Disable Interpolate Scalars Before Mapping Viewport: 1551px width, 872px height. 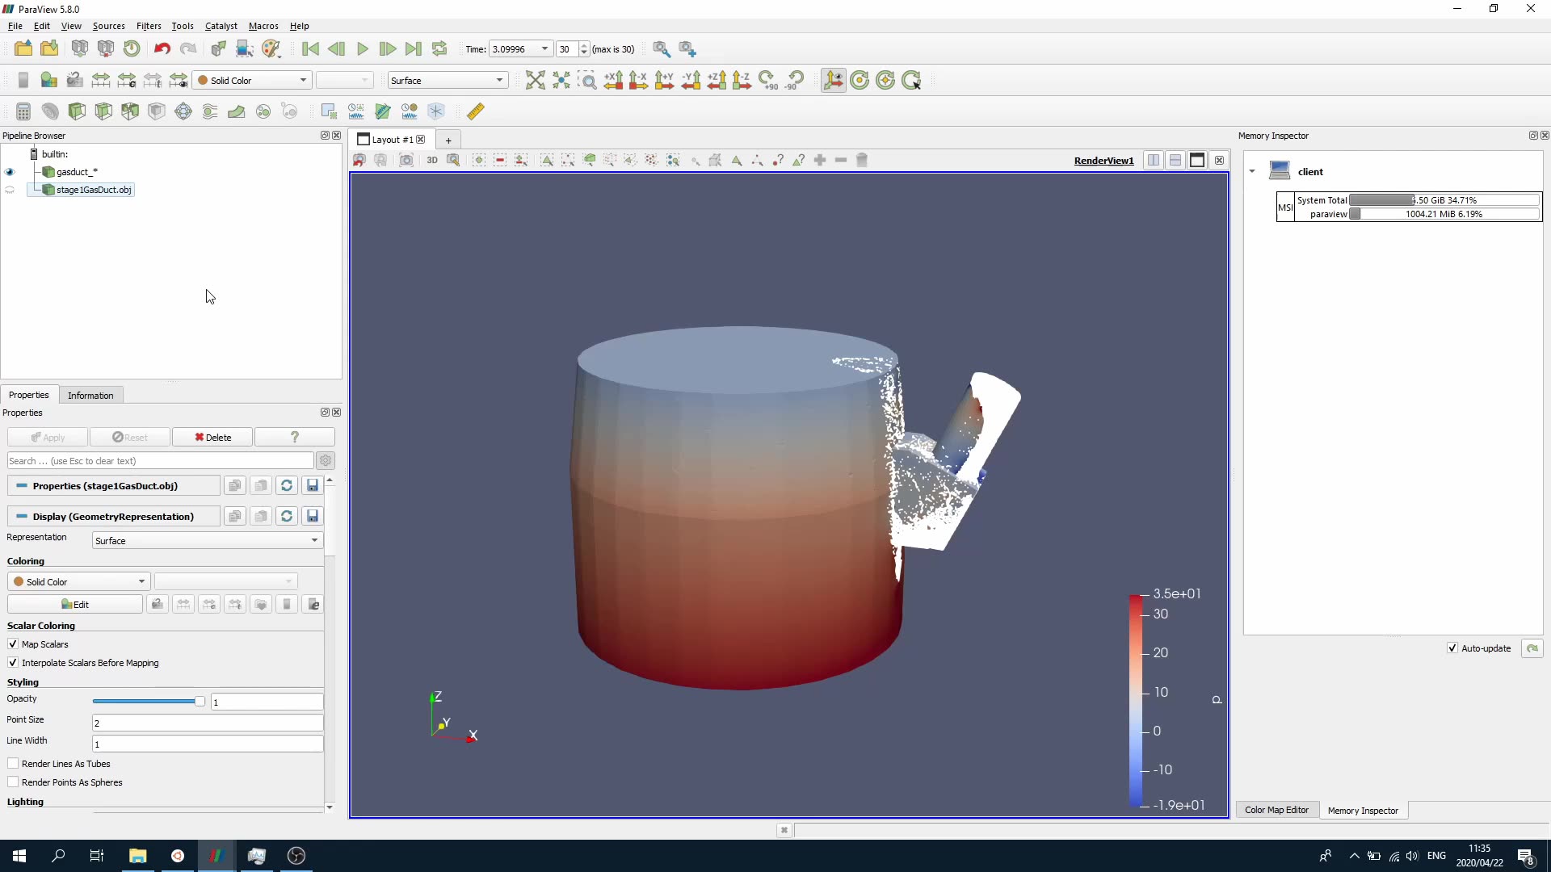pyautogui.click(x=13, y=662)
